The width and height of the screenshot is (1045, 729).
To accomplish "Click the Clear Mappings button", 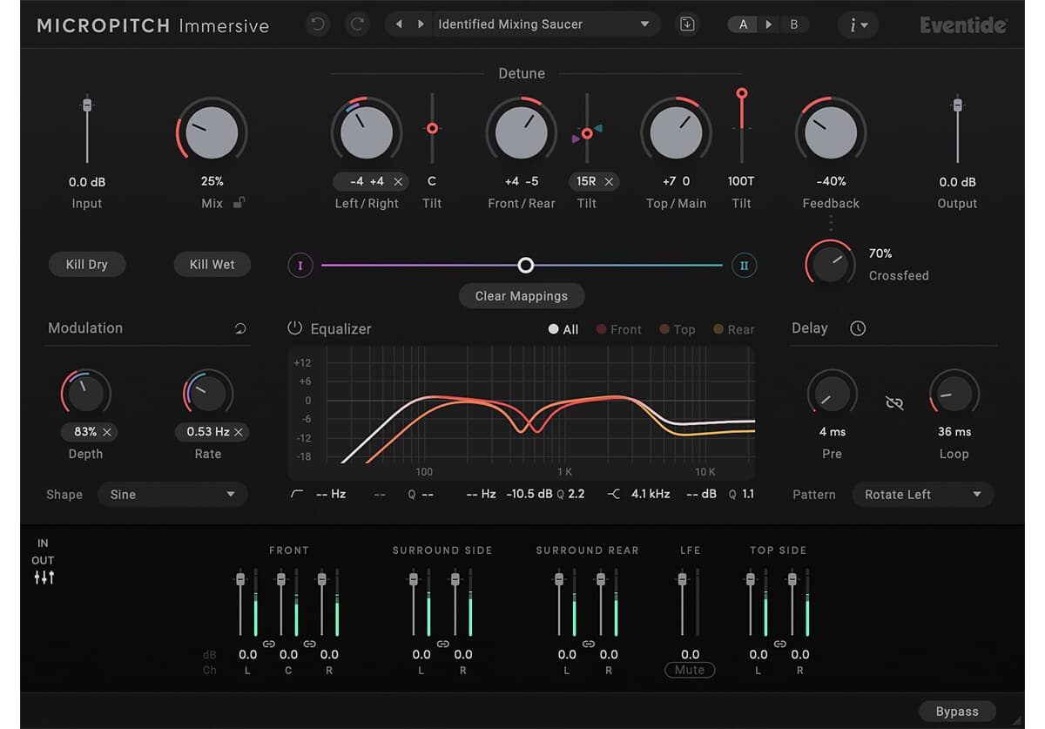I will [521, 296].
